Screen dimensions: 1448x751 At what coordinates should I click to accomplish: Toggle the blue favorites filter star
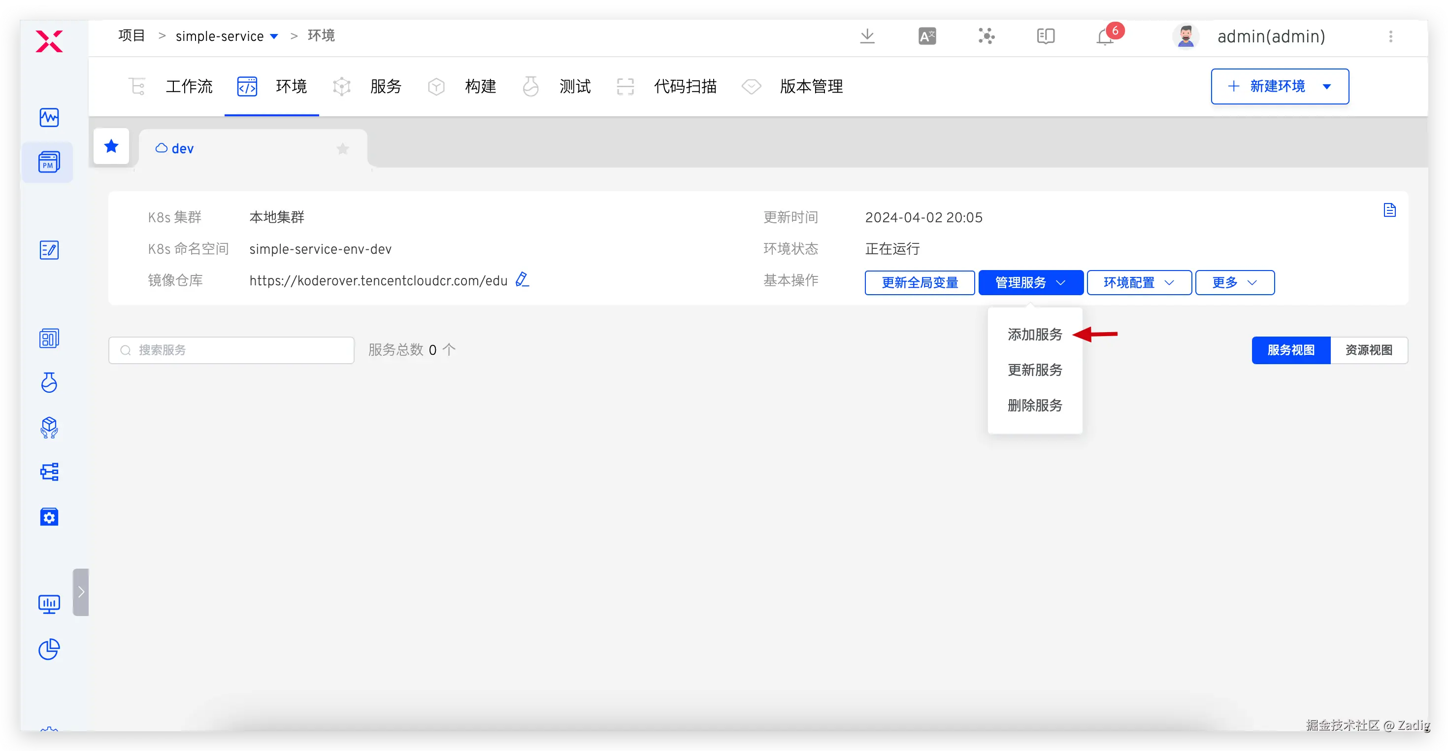(x=111, y=147)
